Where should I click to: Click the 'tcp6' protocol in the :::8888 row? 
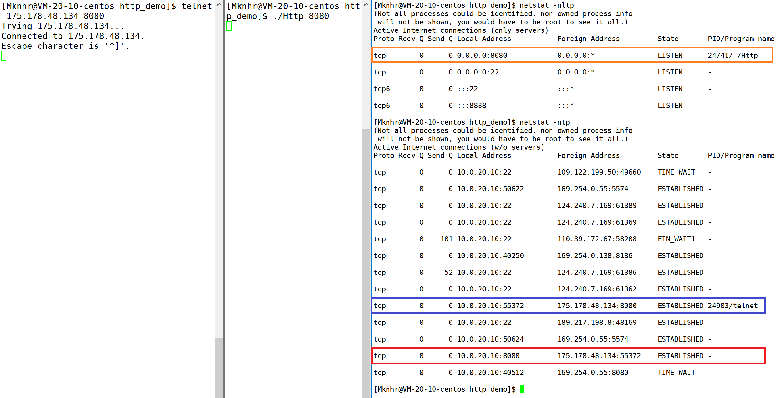click(x=381, y=105)
